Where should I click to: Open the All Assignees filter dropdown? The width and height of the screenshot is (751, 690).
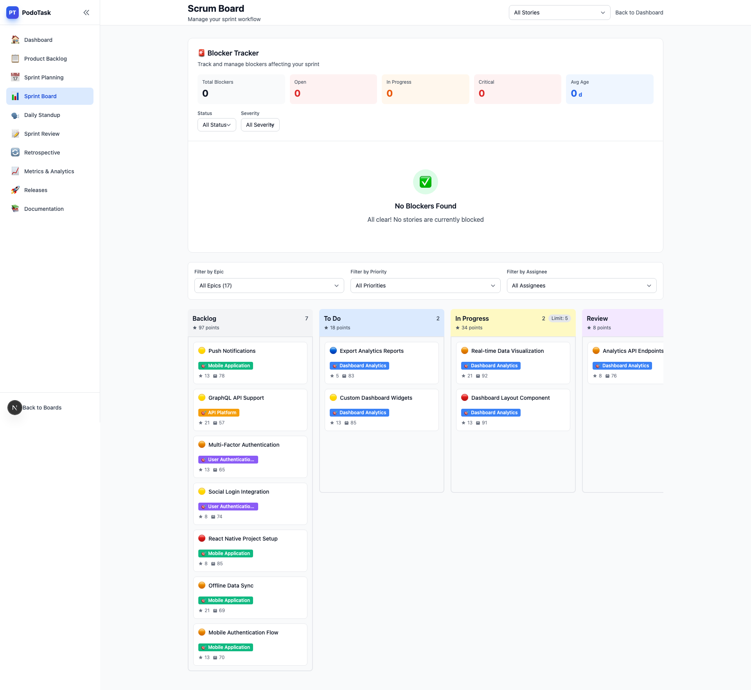click(581, 286)
